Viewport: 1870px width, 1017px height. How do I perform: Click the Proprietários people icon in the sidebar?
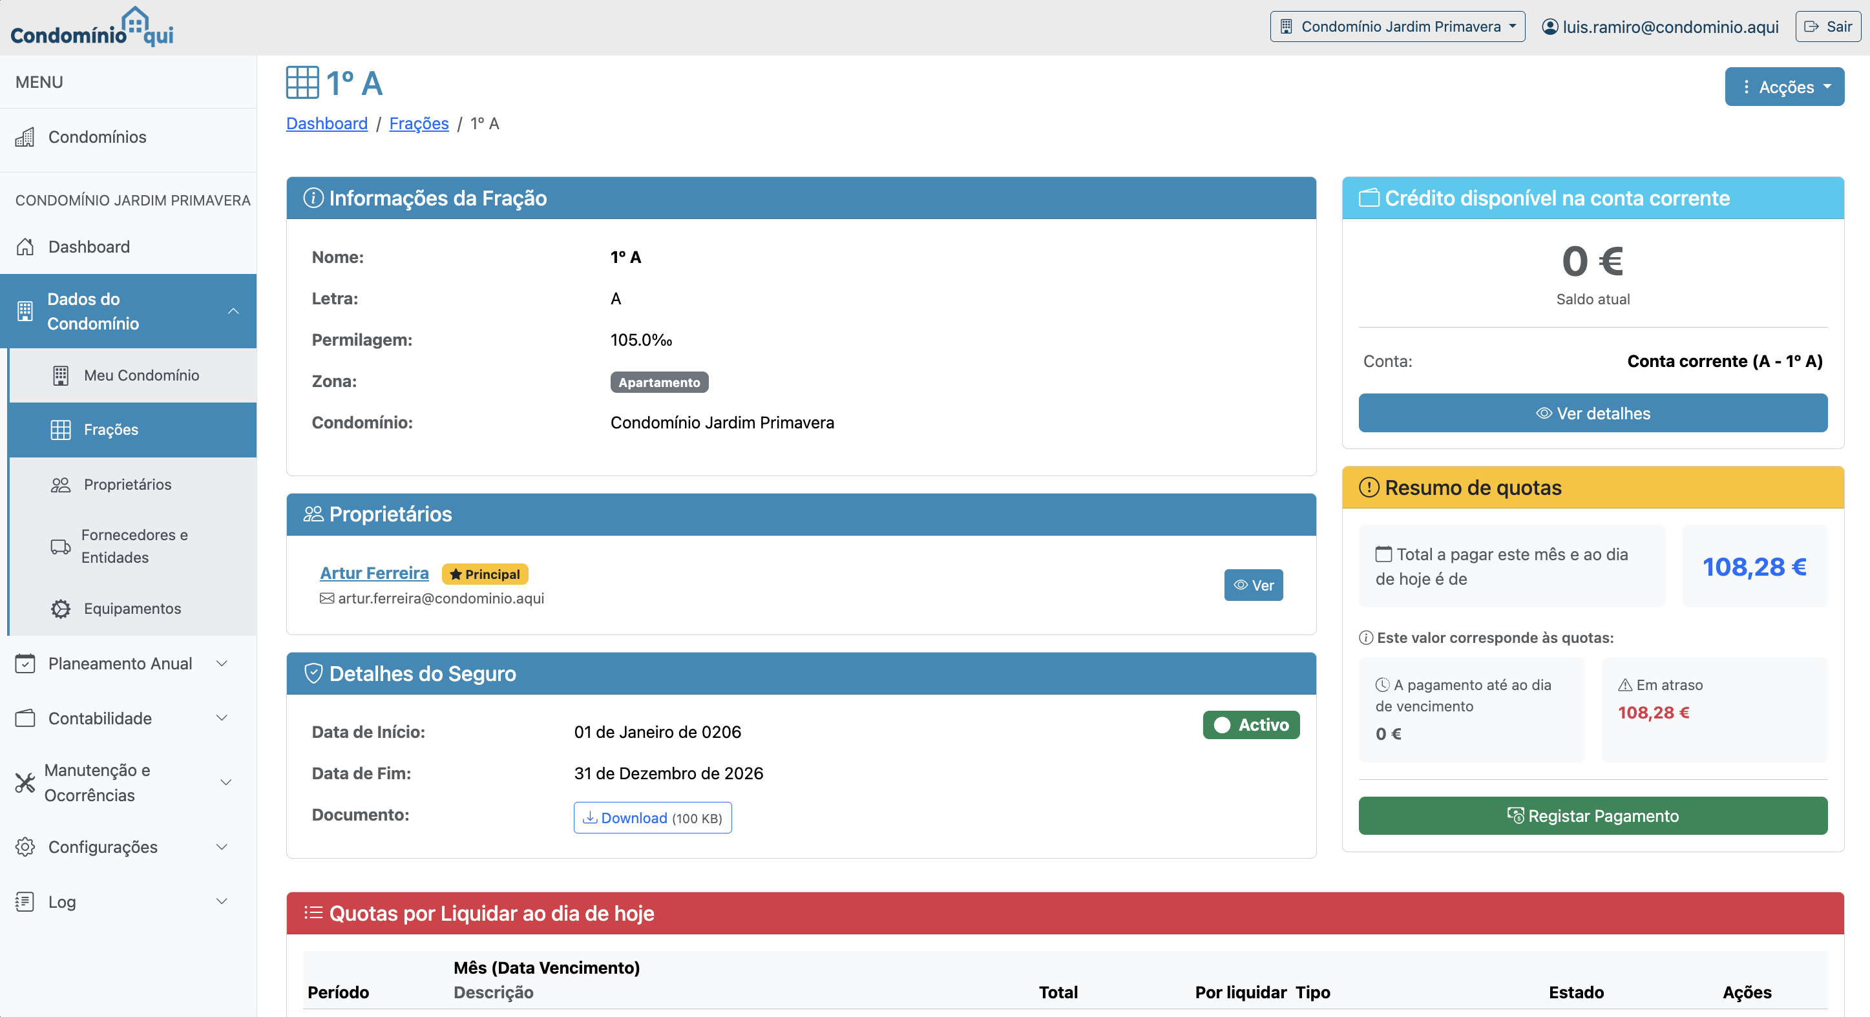point(61,484)
